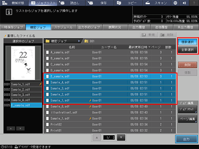Viewport: 199px width, 149px height.
Task: Sort by the 名前 column header
Action: click(72, 47)
